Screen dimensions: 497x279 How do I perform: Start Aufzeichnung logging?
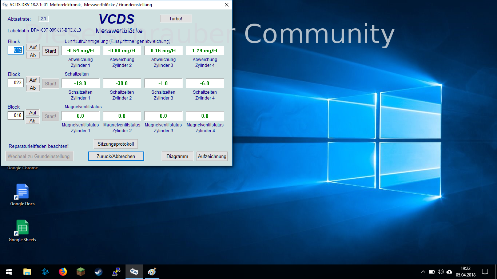[x=212, y=156]
